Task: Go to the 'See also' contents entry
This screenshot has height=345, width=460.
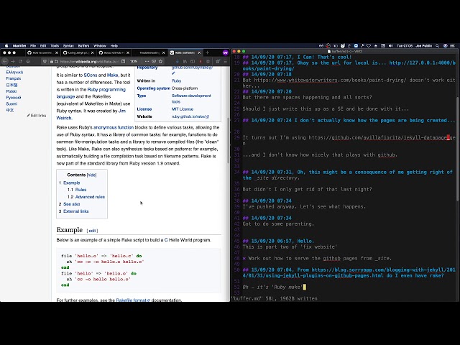Action: click(x=72, y=204)
